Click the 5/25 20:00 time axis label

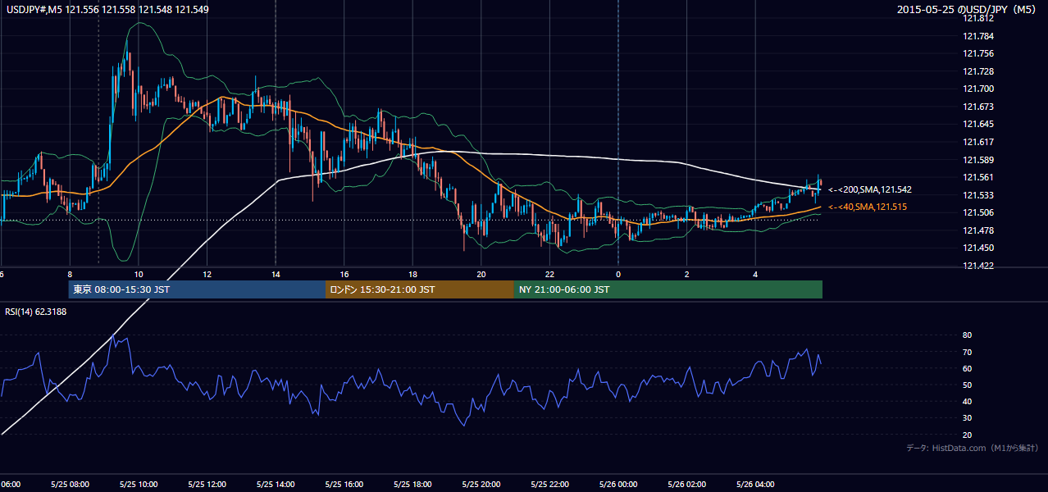(481, 485)
